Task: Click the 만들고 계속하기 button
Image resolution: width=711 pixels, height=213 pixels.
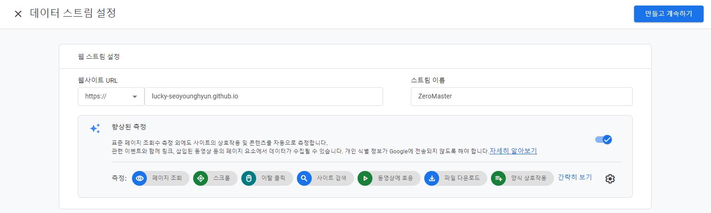Action: pos(669,14)
